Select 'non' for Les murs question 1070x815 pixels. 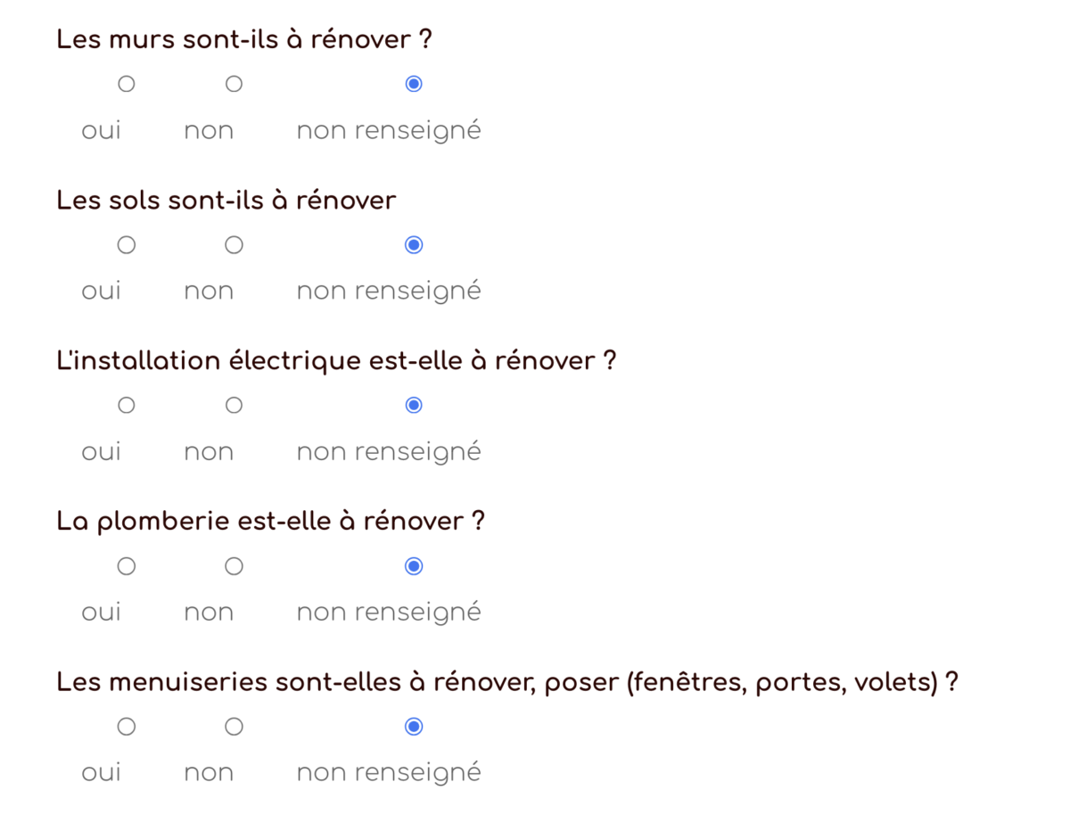point(234,84)
